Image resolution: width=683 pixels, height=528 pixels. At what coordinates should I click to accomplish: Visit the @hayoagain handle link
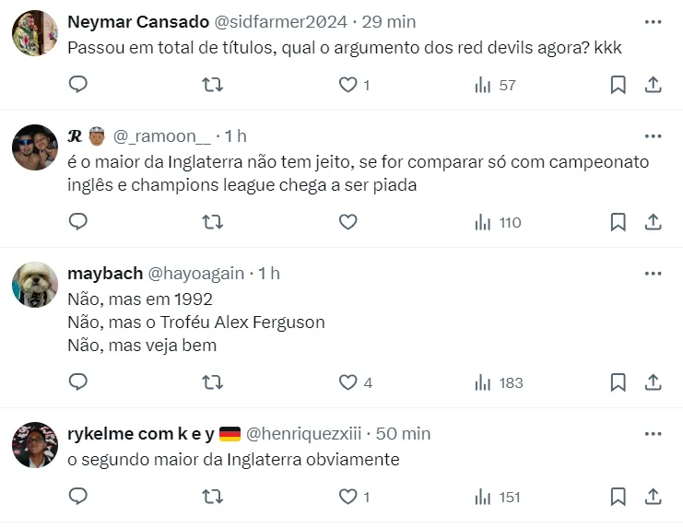pyautogui.click(x=196, y=274)
